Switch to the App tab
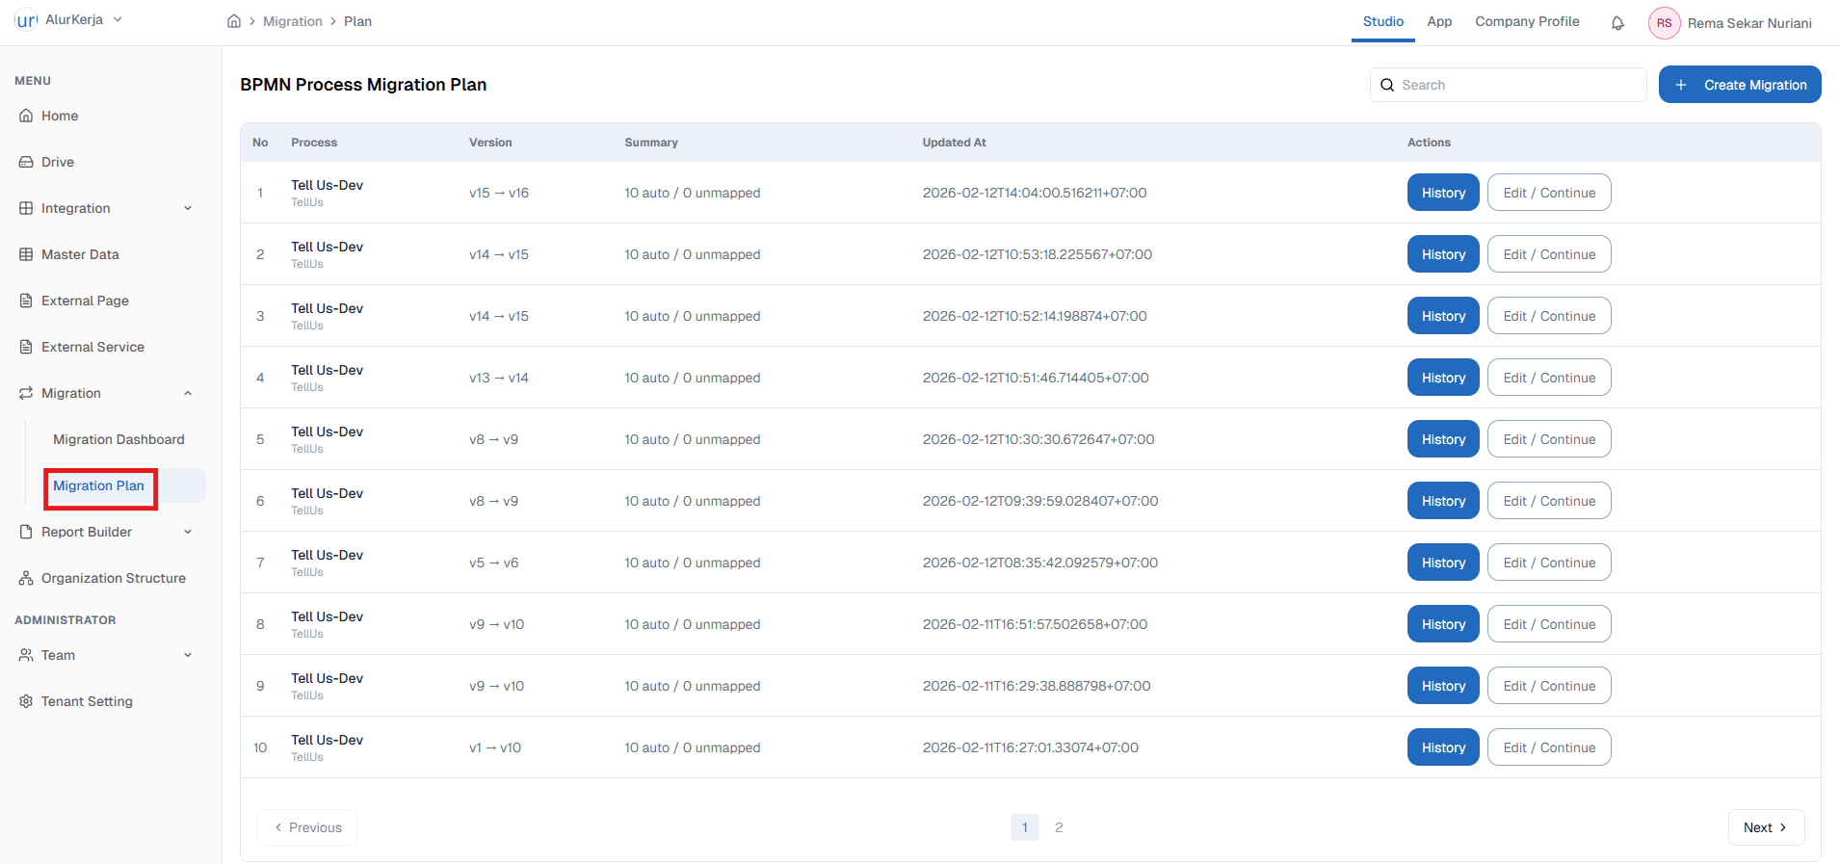 pos(1439,21)
